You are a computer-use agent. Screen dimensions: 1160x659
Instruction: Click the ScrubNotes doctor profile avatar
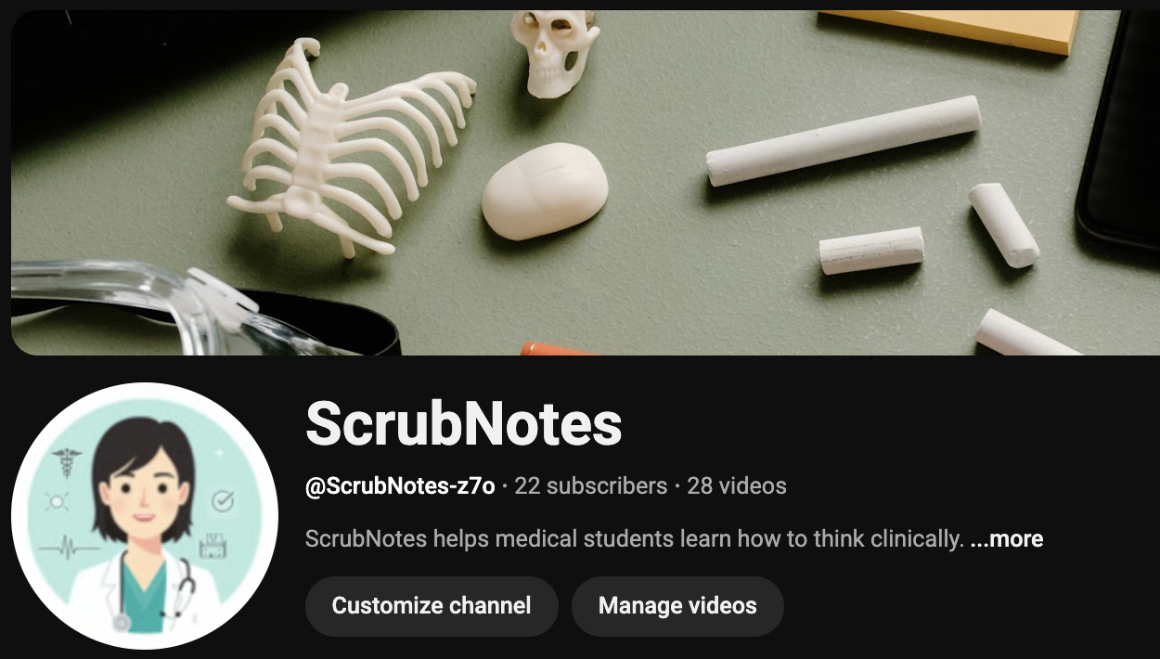(144, 516)
